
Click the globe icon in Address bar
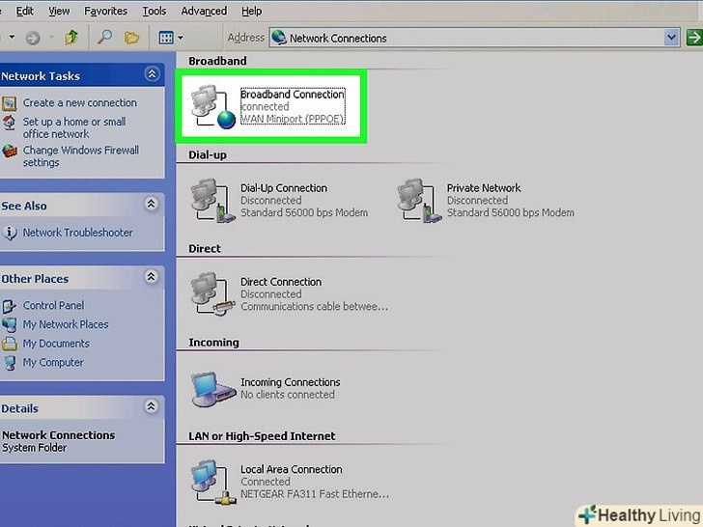tap(279, 38)
